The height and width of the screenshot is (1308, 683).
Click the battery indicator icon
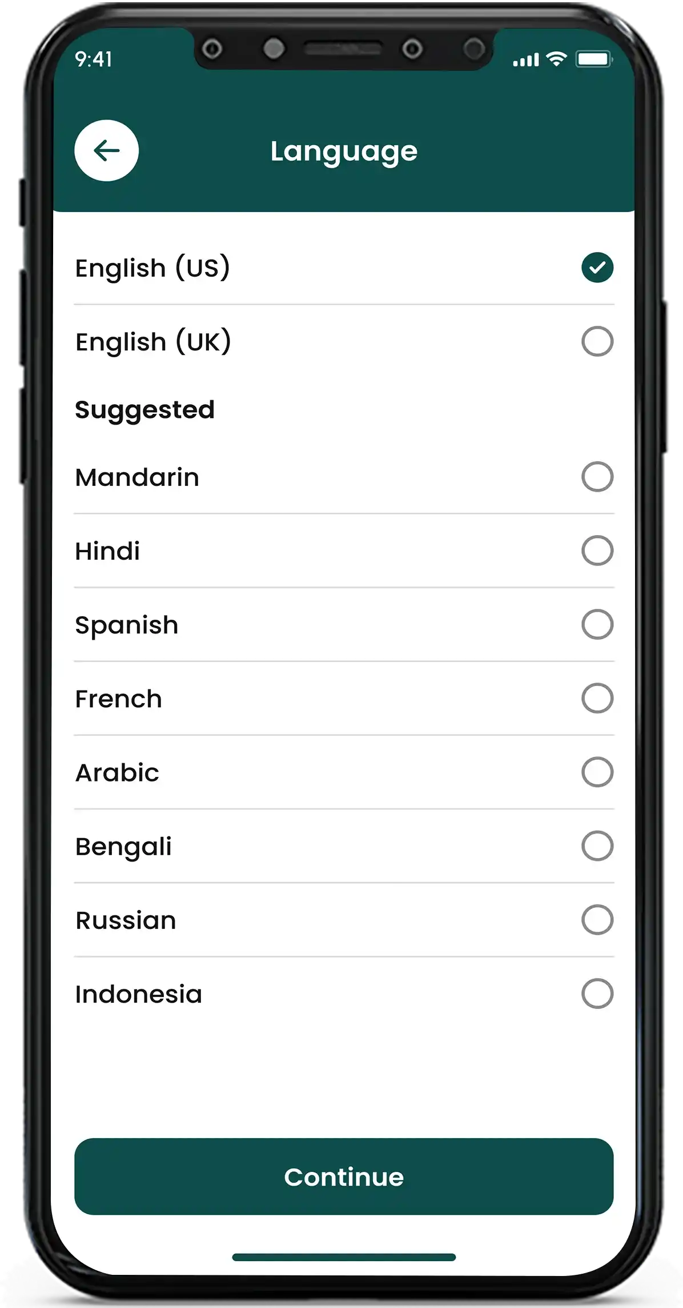[594, 59]
